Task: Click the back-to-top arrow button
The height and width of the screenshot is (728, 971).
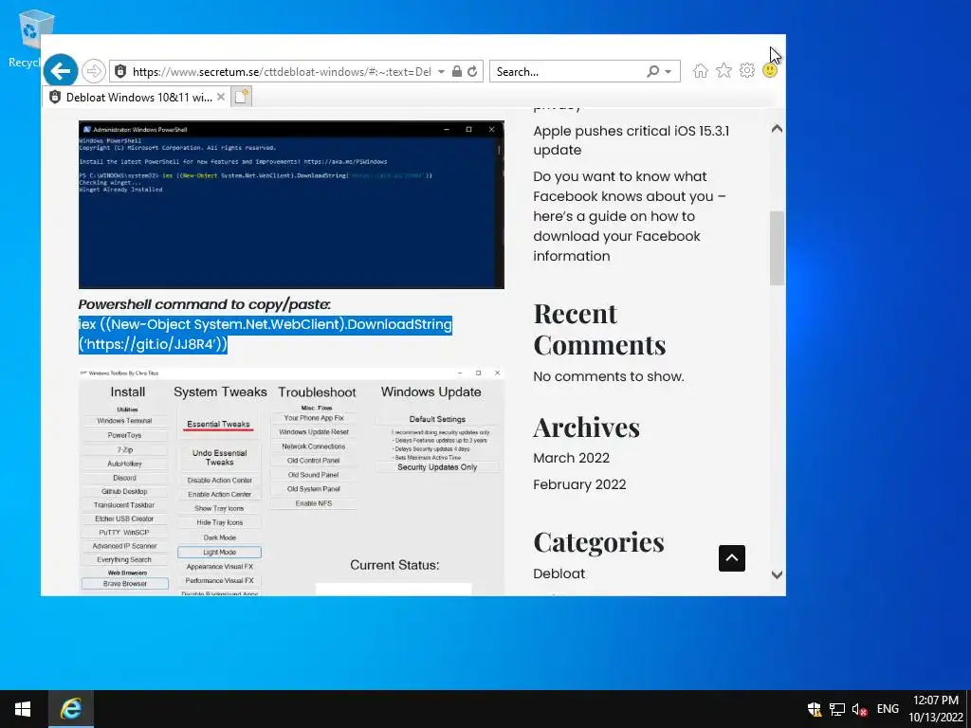Action: click(731, 558)
